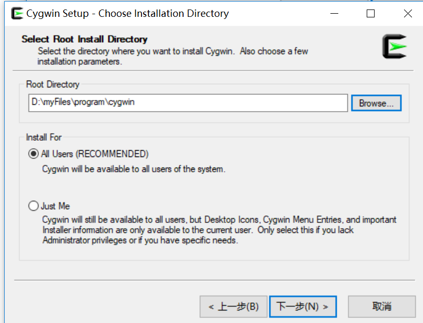Click the D:\myFiles\program\cygwin path text
This screenshot has width=423, height=323.
click(x=83, y=103)
